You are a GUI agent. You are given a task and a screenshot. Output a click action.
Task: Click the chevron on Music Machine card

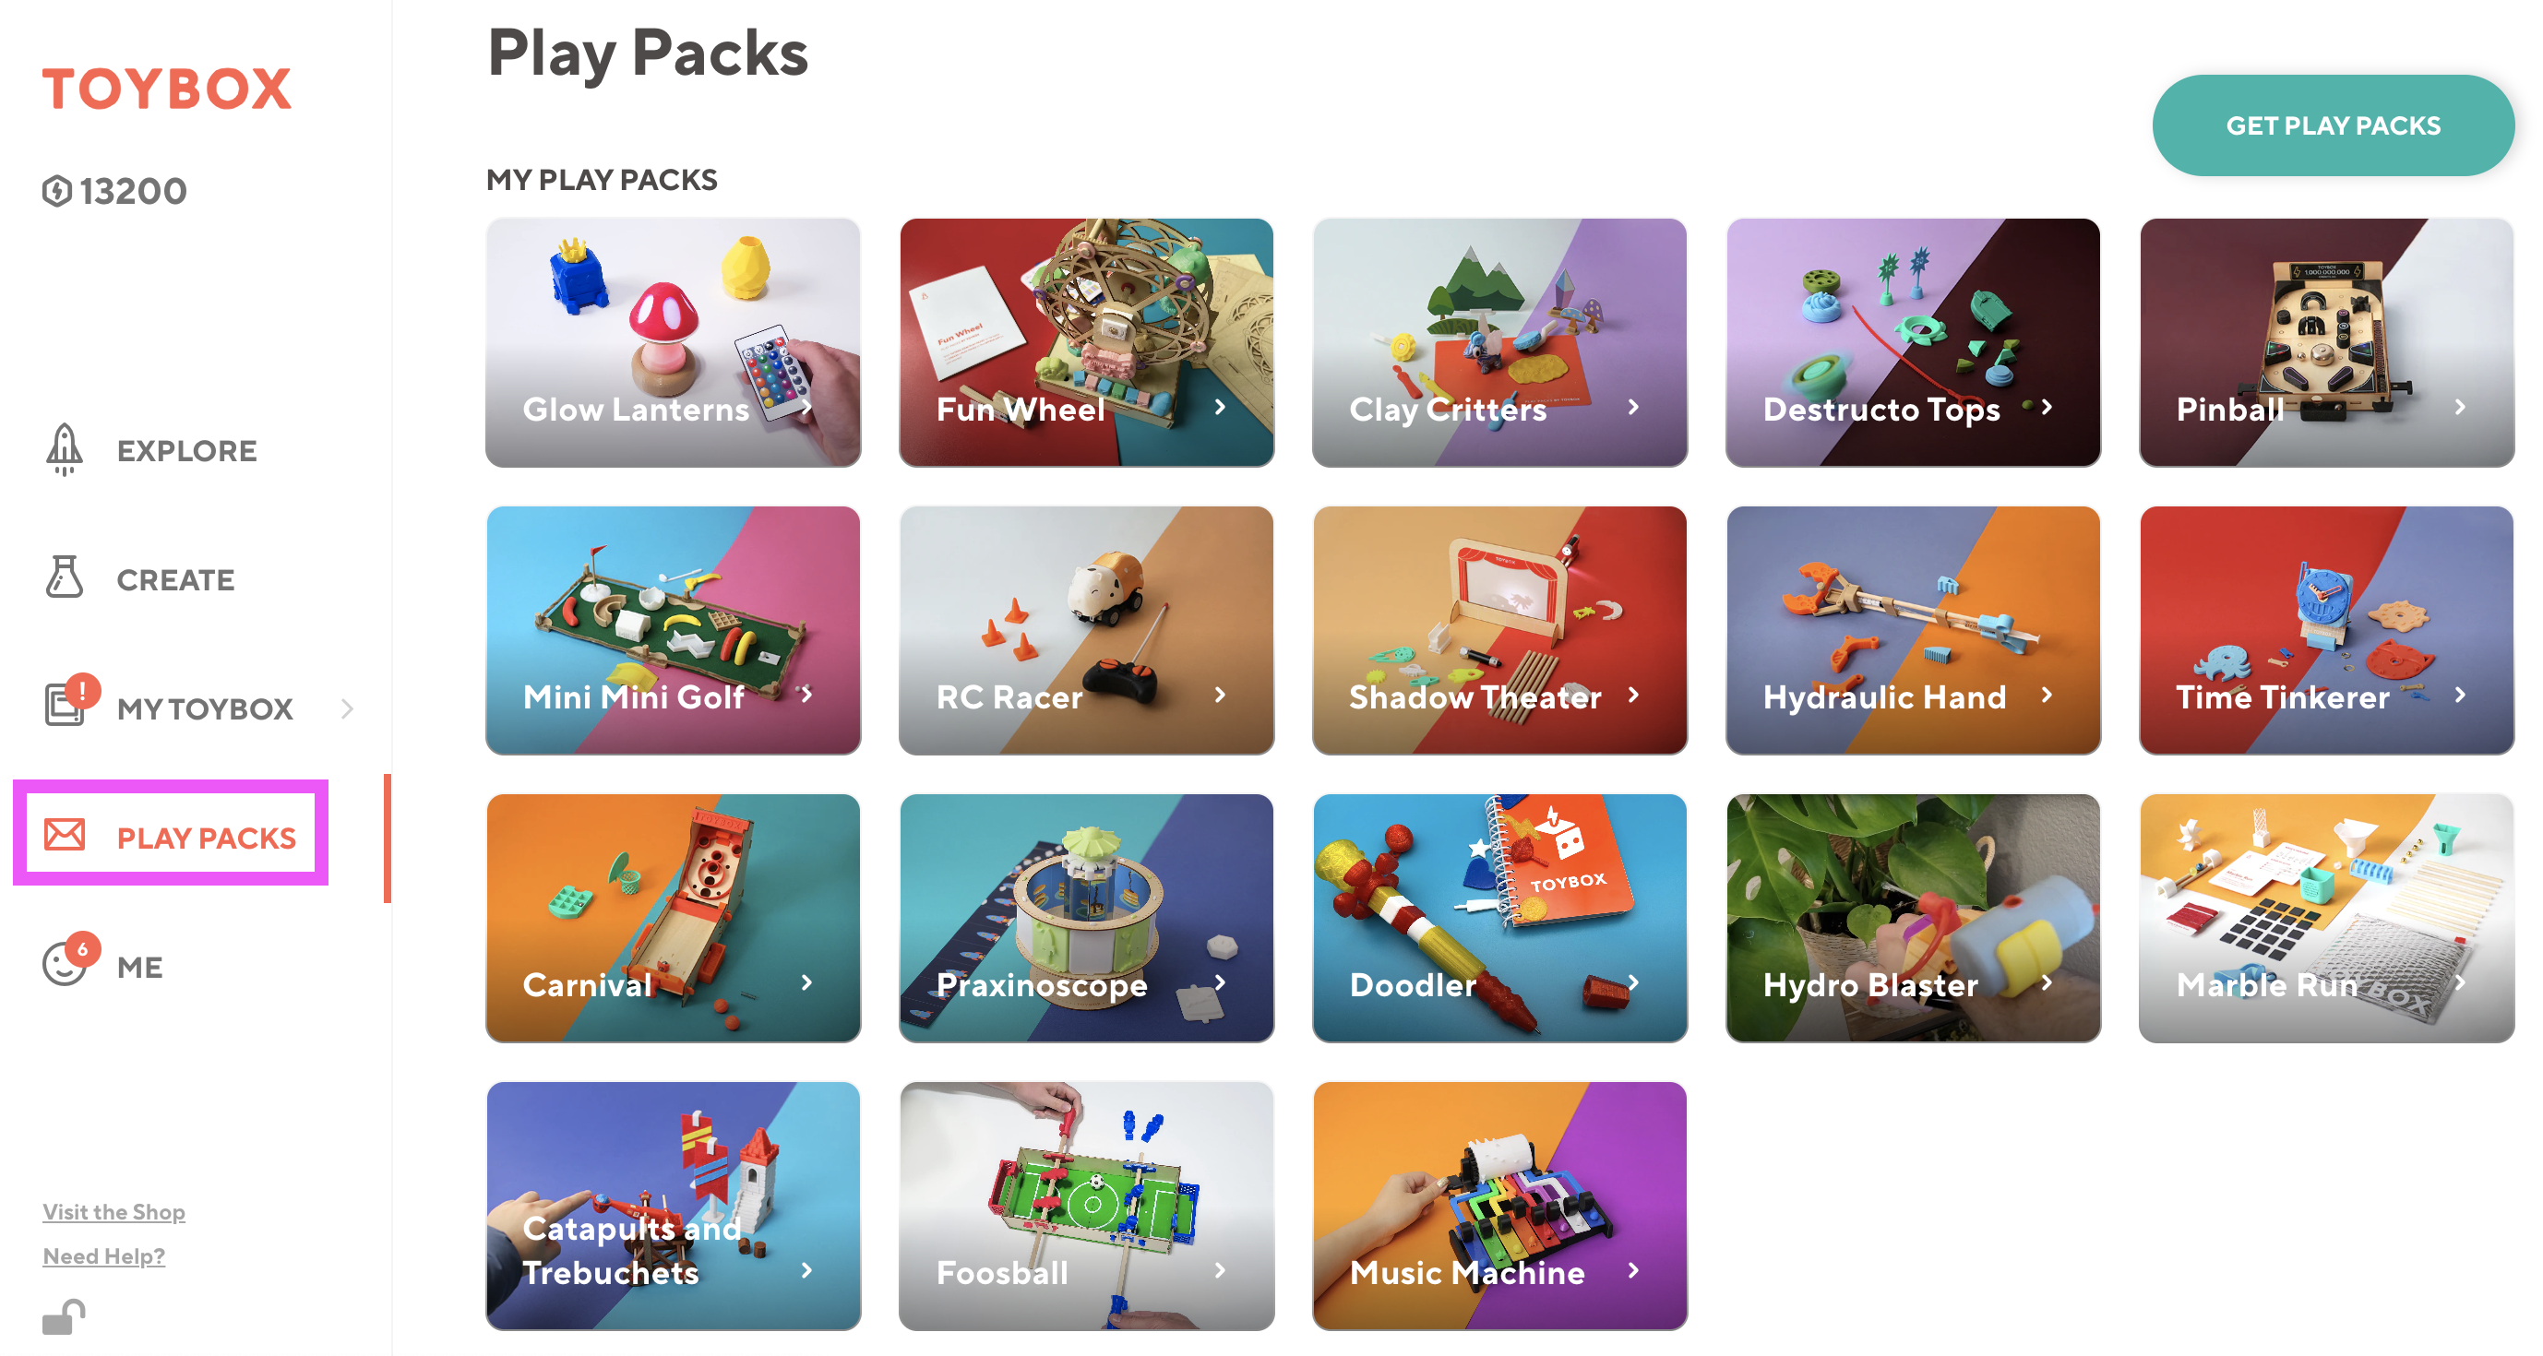1634,1270
